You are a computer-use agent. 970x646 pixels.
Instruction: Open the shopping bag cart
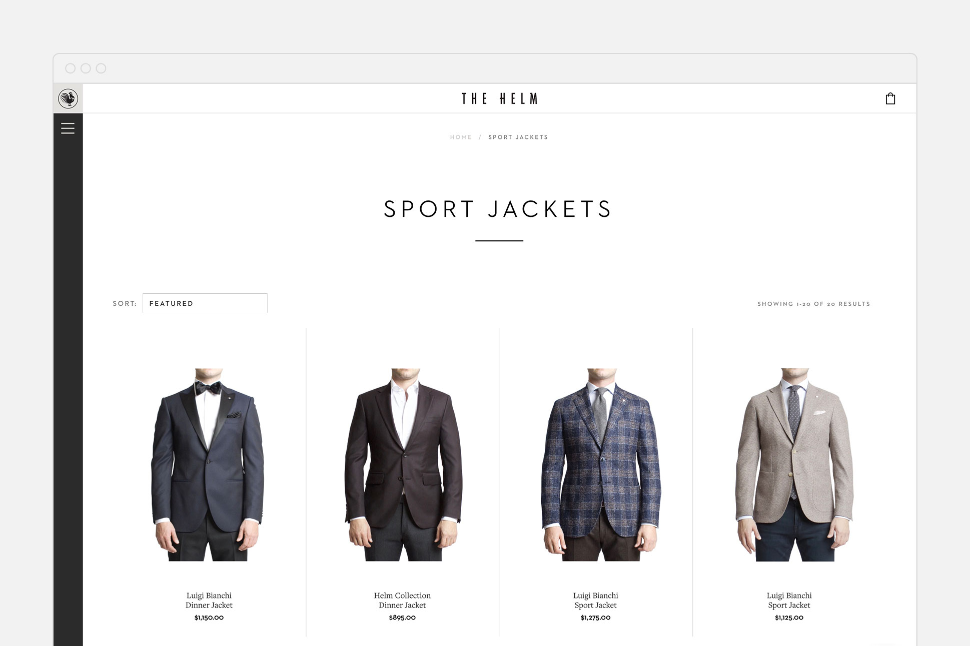coord(890,98)
